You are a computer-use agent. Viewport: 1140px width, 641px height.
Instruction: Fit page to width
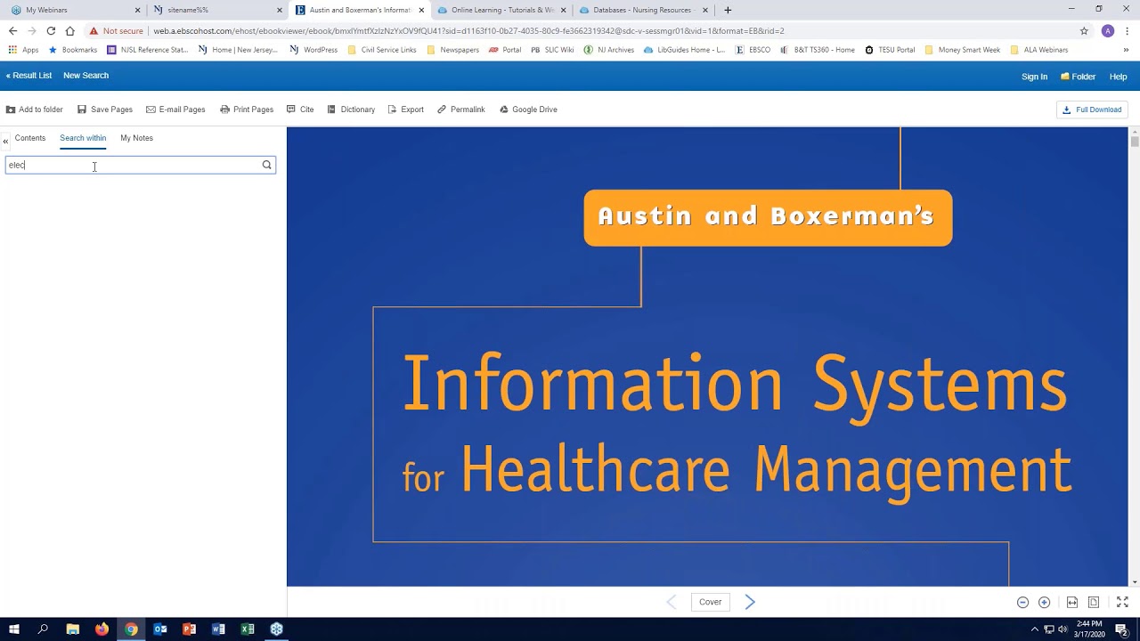(x=1072, y=603)
